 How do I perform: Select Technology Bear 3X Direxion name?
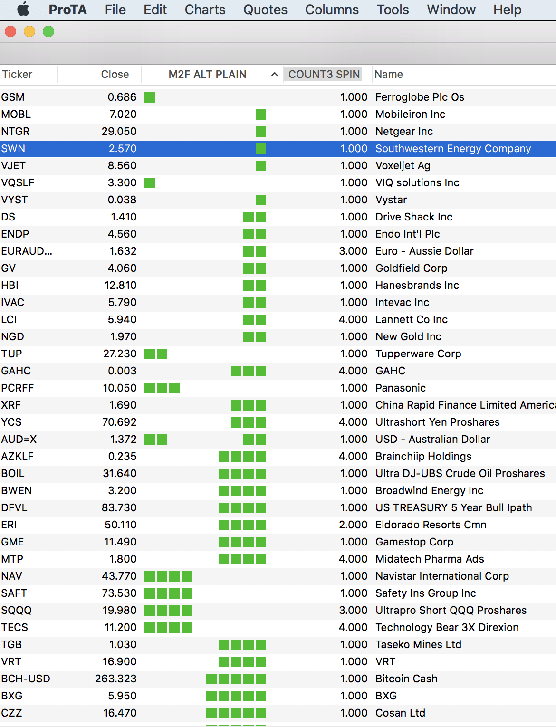point(447,628)
